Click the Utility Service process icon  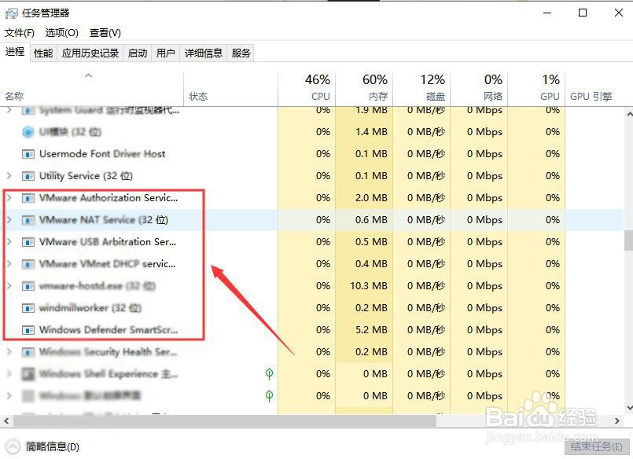tap(28, 176)
